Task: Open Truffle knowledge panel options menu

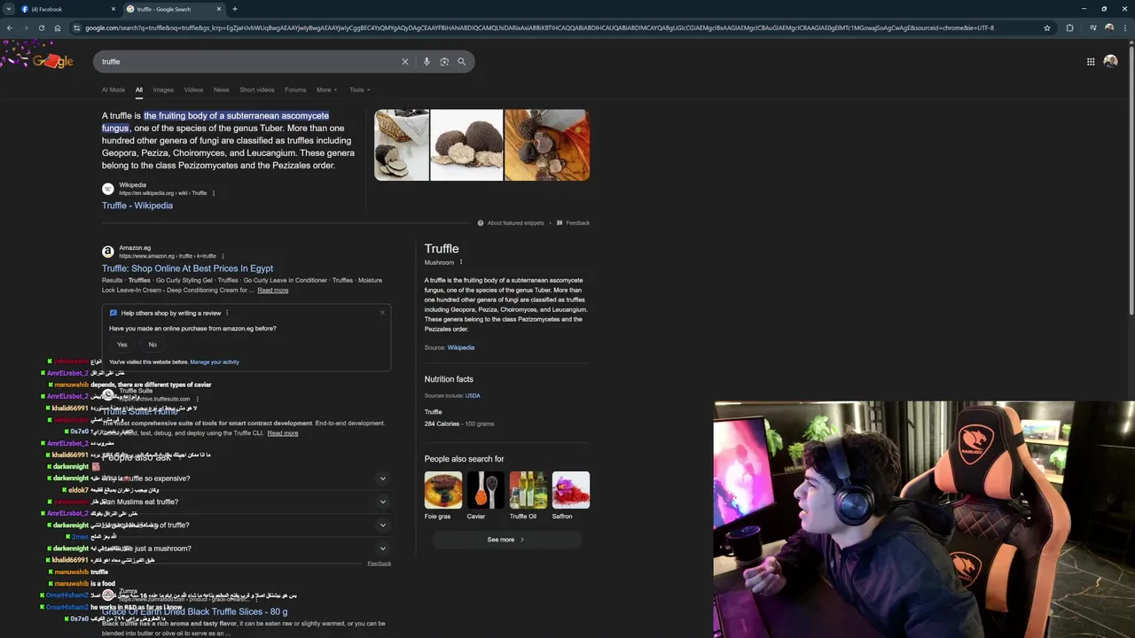Action: pyautogui.click(x=461, y=262)
